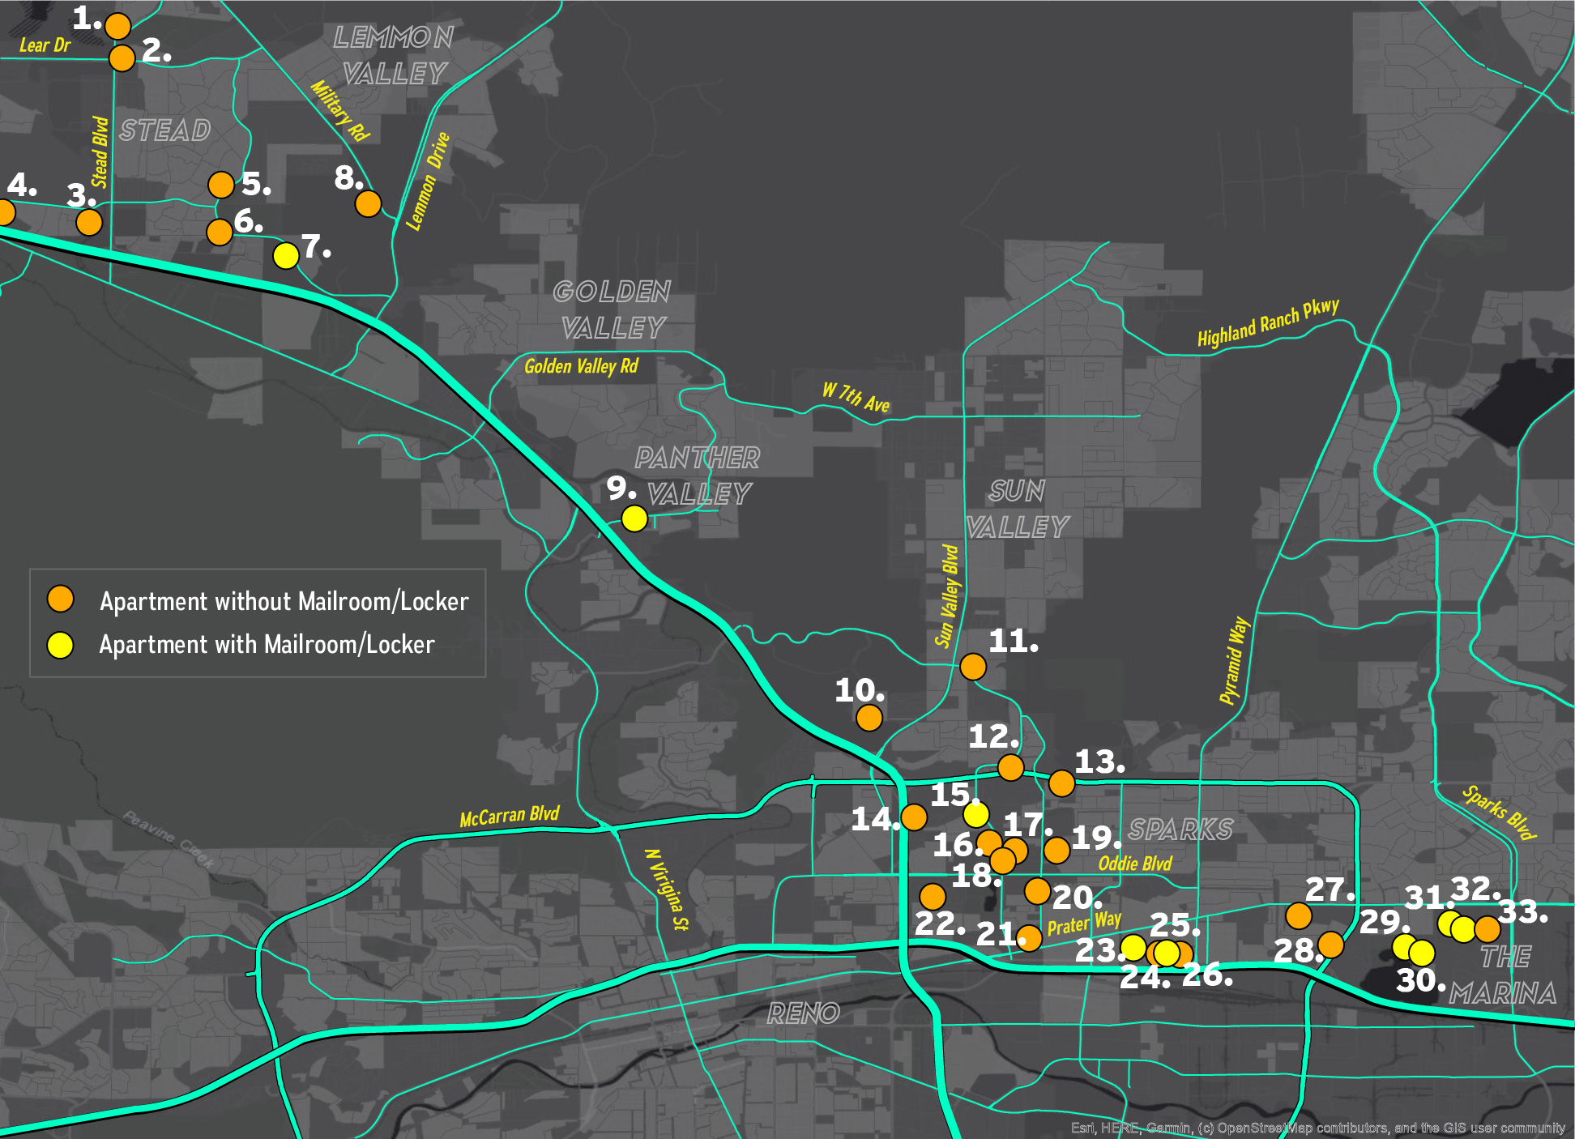Screen dimensions: 1575x1139
Task: Select the yellow marker numbered 23
Action: click(1133, 947)
